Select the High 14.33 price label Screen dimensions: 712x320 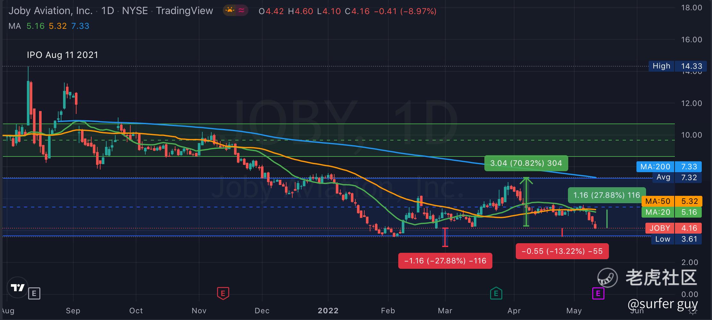tap(677, 66)
